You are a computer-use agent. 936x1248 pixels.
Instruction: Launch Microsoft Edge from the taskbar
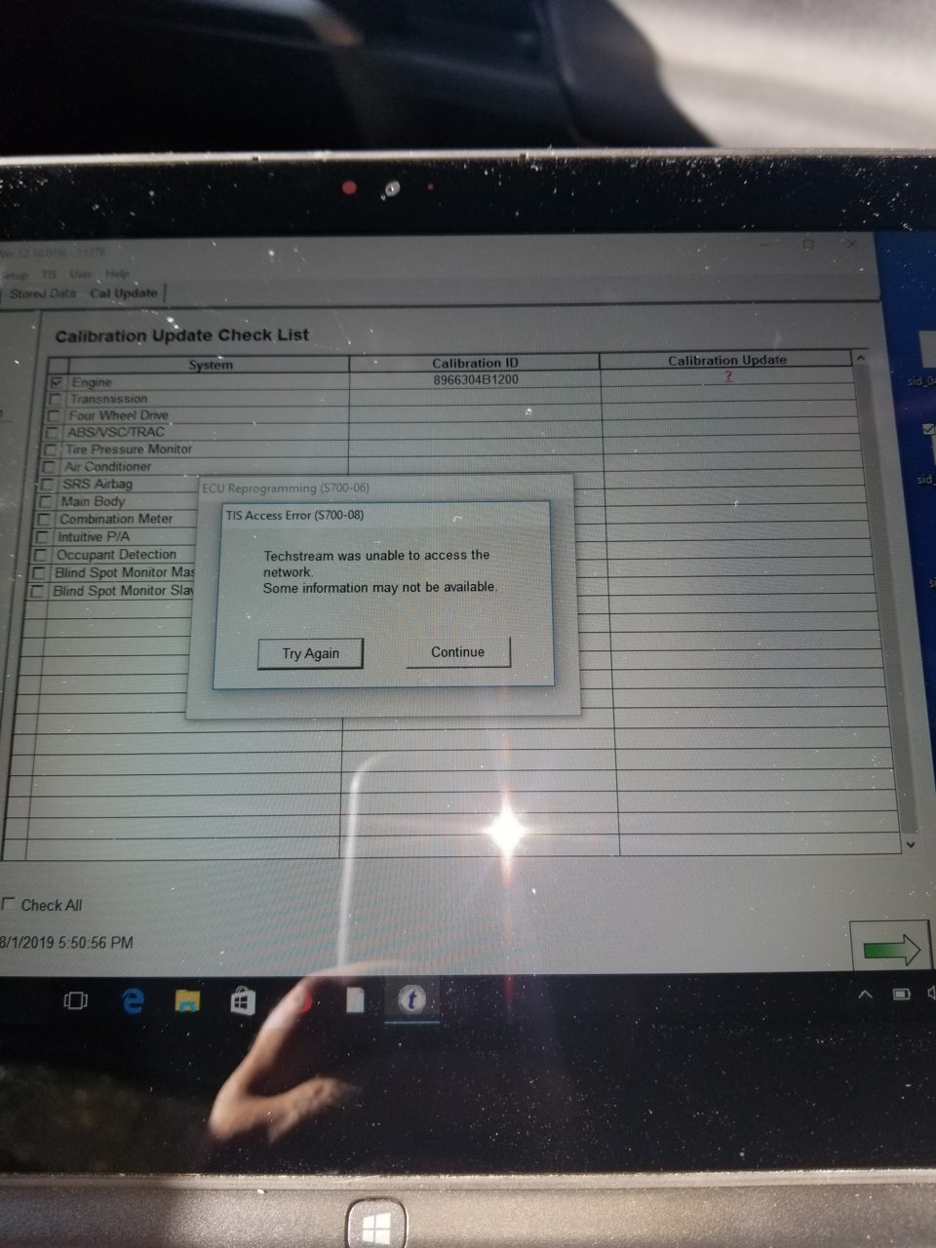[132, 1000]
